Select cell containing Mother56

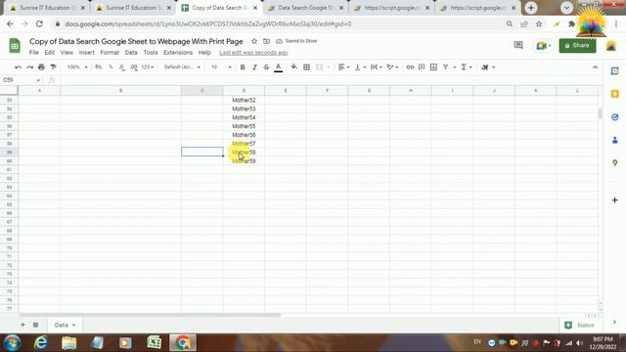pos(244,135)
